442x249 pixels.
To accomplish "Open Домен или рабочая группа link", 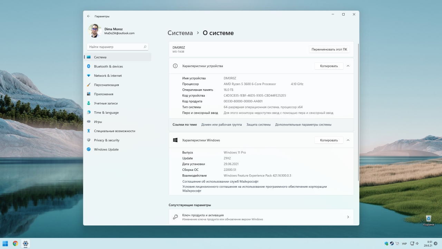I will coord(221,124).
